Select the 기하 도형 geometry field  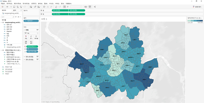click(x=9, y=45)
